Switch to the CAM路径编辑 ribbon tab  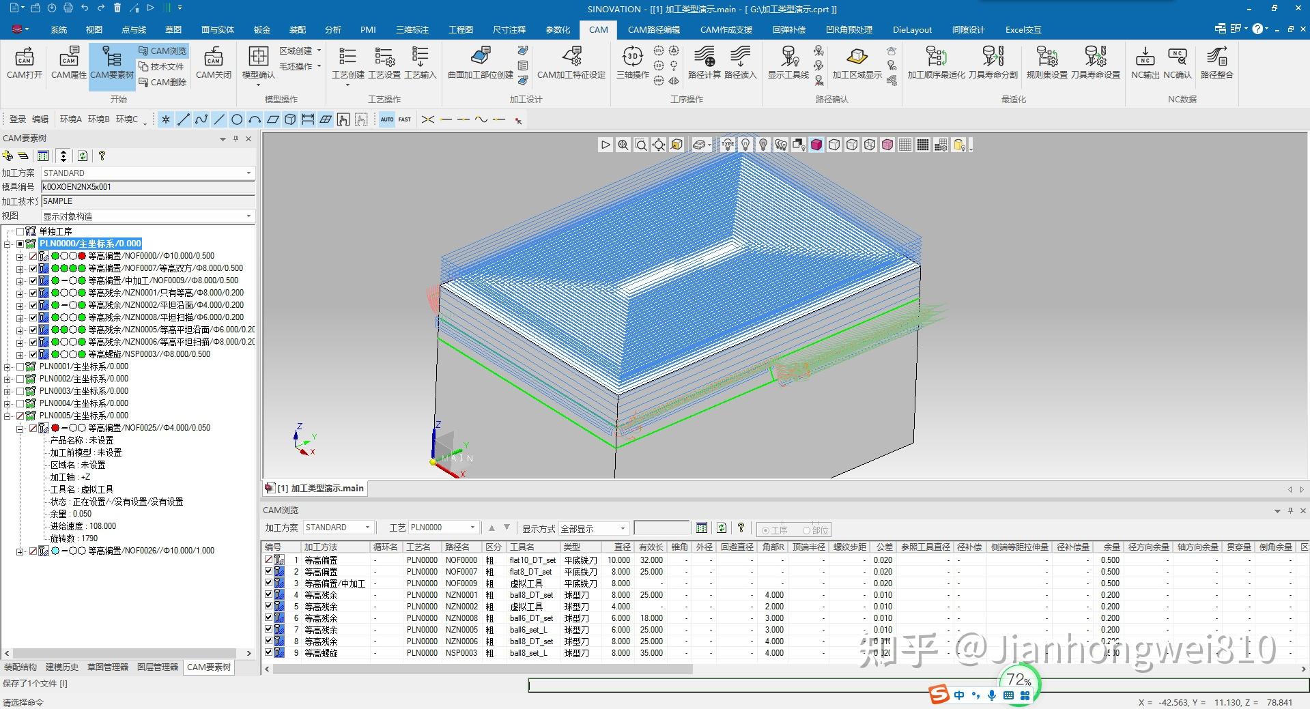[x=653, y=29]
